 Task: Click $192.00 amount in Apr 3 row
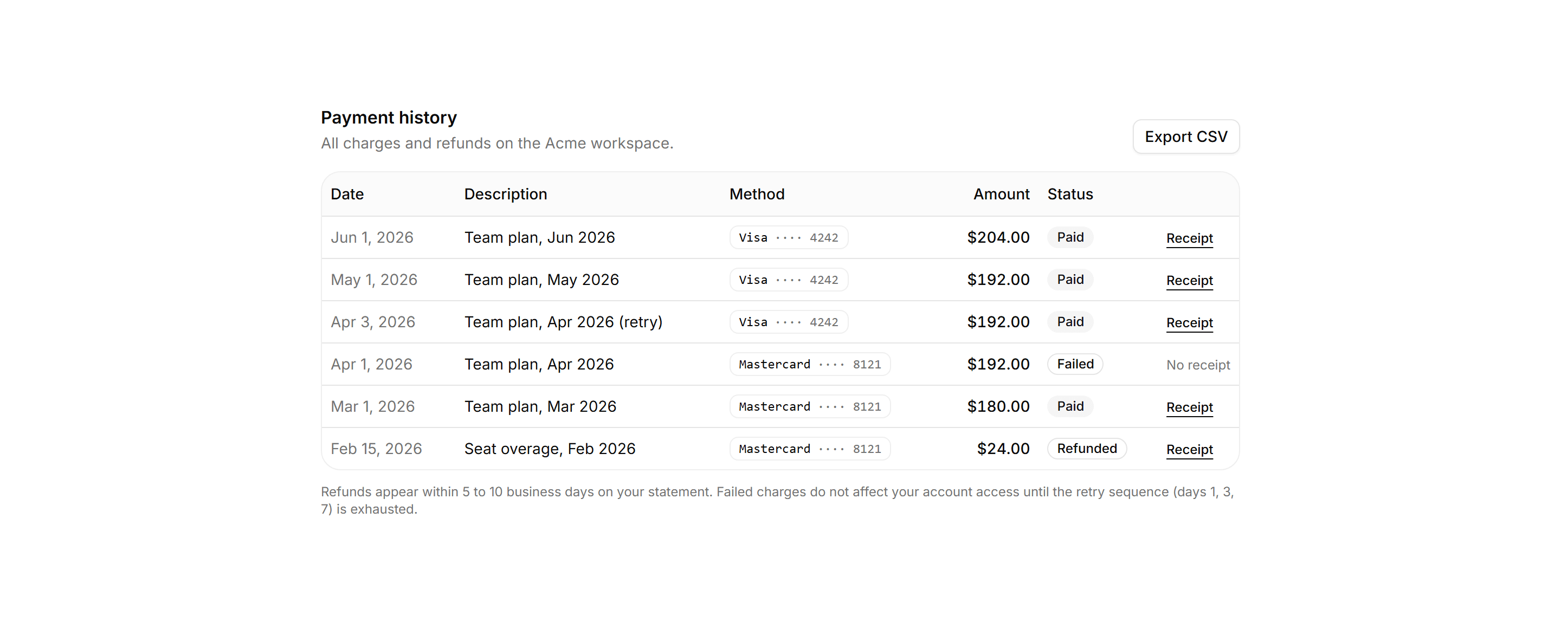(x=998, y=322)
